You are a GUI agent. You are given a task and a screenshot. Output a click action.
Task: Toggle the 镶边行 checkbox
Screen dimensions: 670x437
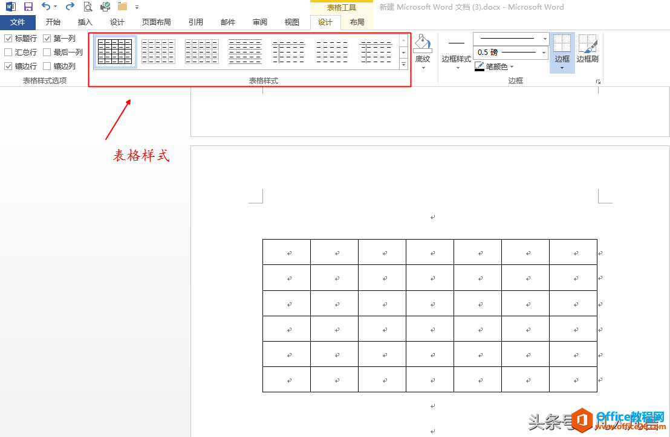[x=8, y=66]
